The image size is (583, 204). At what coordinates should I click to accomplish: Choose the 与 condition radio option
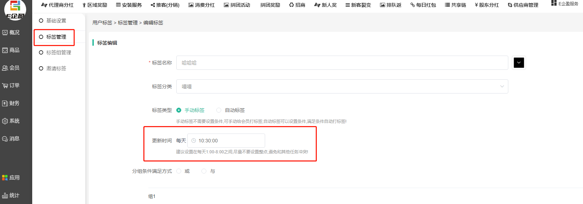coord(204,171)
